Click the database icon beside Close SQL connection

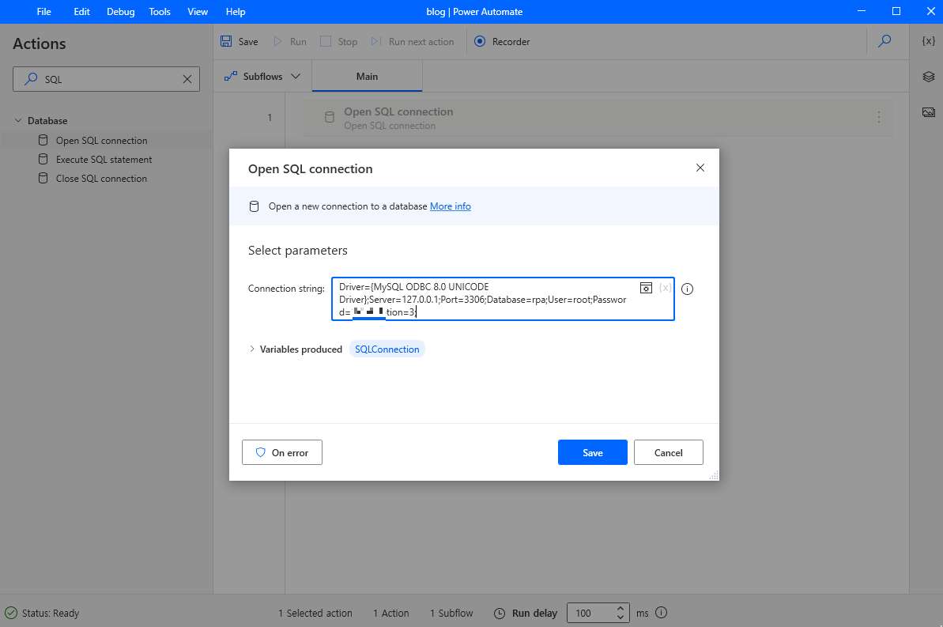coord(43,178)
